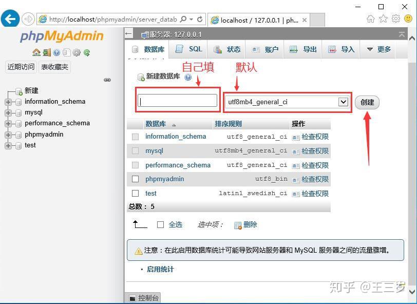Check the test row checkbox
Image resolution: width=417 pixels, height=304 pixels.
click(x=136, y=193)
